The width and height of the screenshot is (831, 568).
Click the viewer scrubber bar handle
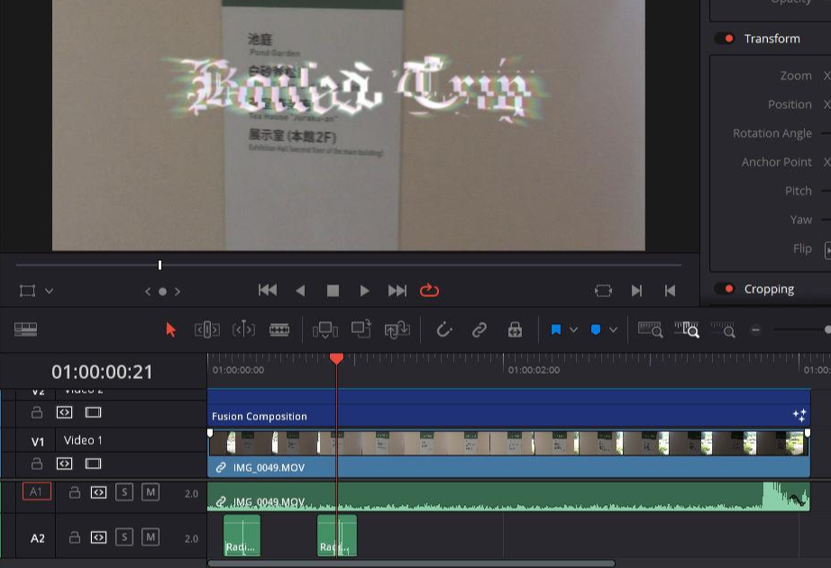(160, 265)
